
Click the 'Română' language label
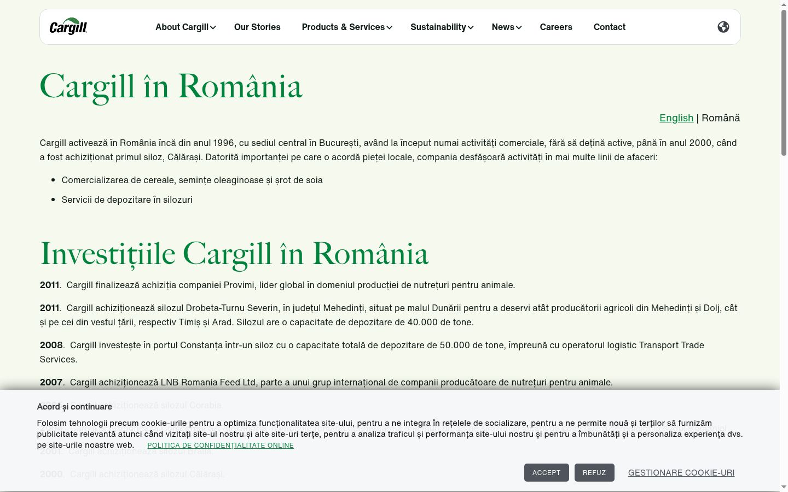(721, 118)
